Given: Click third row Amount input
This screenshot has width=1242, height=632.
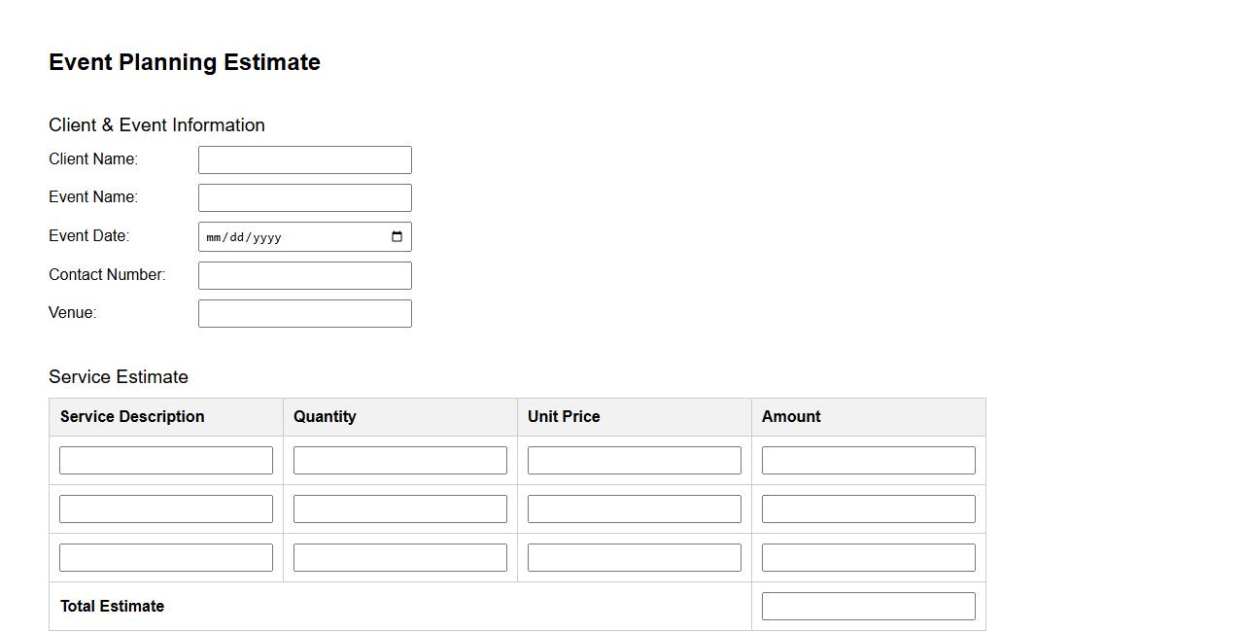Looking at the screenshot, I should 868,558.
